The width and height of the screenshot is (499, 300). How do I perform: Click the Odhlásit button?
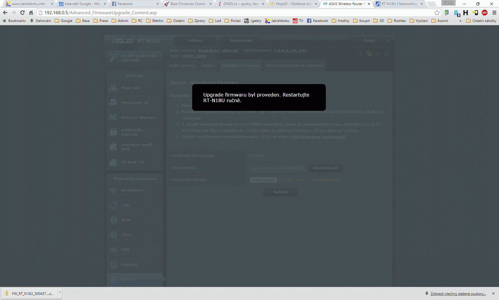click(x=195, y=40)
